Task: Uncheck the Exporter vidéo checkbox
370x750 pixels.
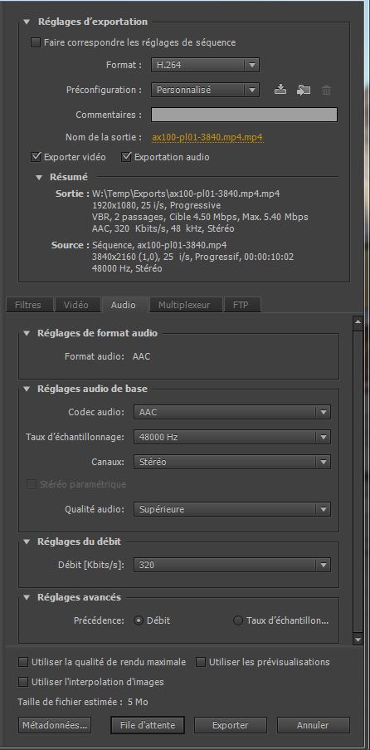Action: (36, 157)
